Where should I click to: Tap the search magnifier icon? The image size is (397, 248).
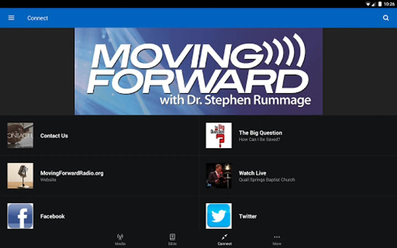tap(386, 18)
